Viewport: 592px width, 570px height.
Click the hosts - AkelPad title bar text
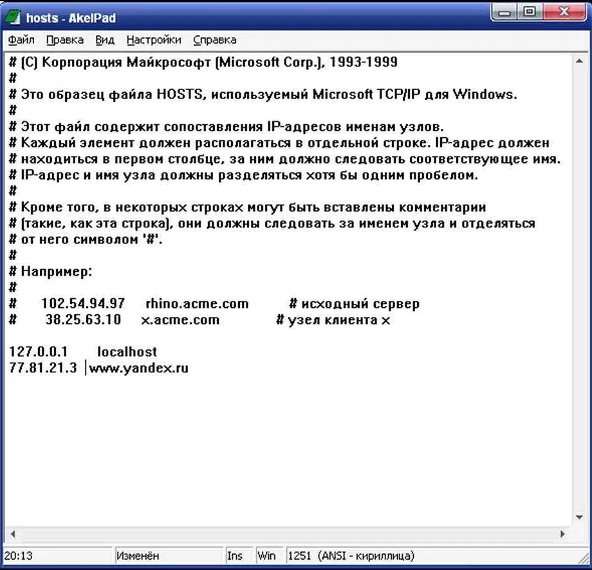[x=71, y=18]
